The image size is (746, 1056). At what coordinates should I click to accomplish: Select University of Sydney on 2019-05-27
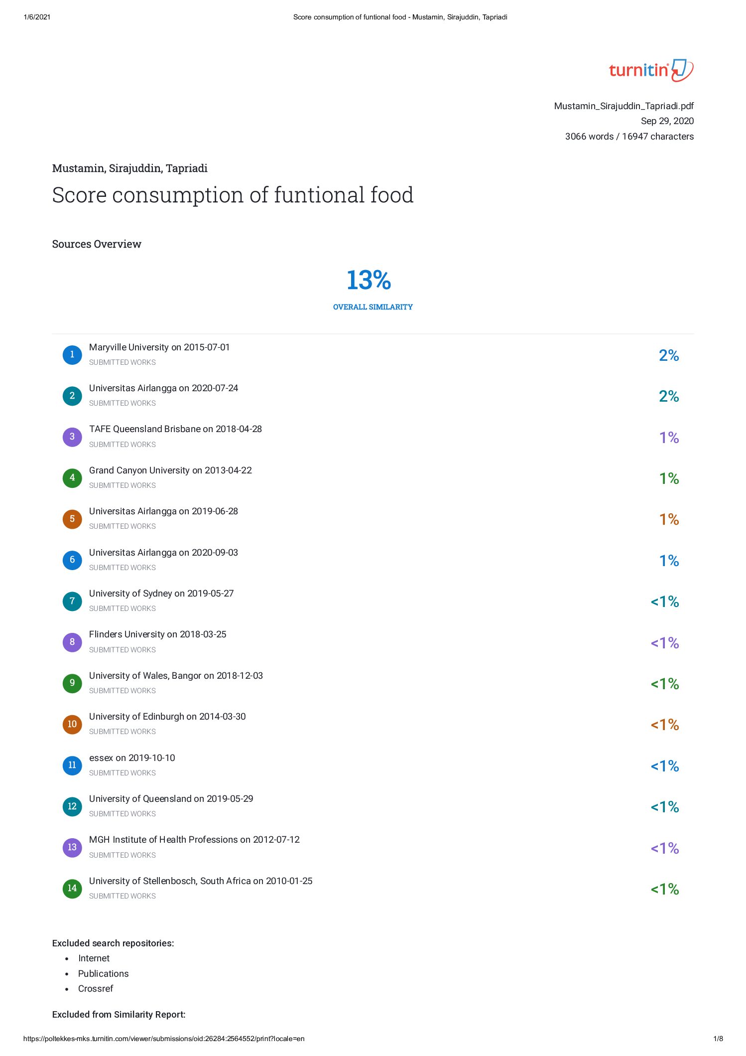pyautogui.click(x=161, y=594)
